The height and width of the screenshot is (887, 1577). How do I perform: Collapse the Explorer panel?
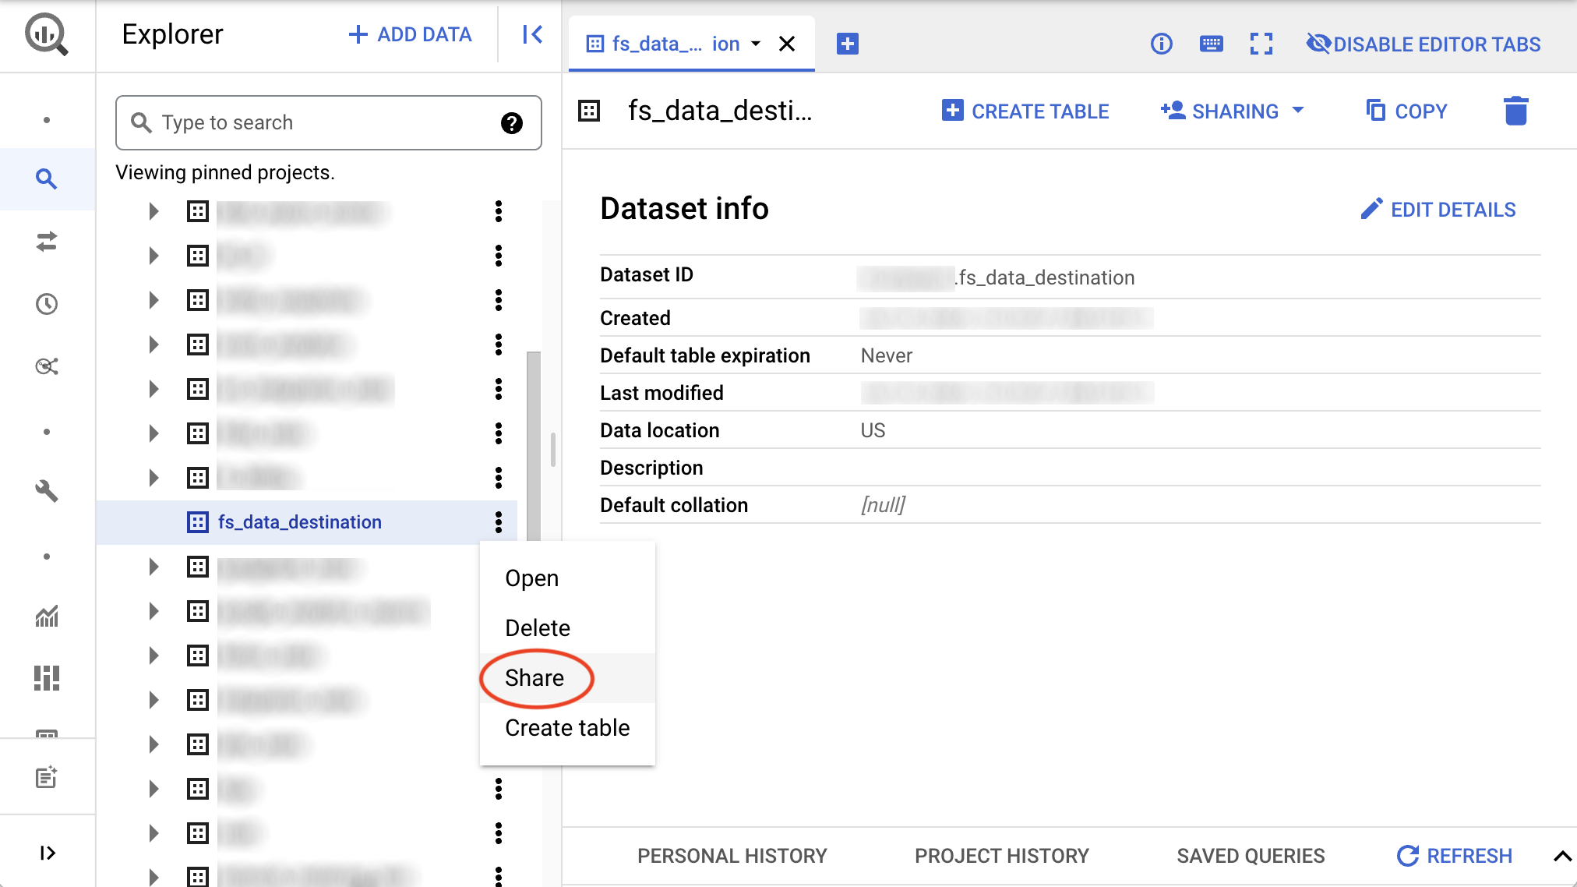pos(532,34)
